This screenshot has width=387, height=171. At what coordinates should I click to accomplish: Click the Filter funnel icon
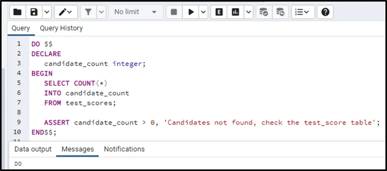pyautogui.click(x=88, y=12)
